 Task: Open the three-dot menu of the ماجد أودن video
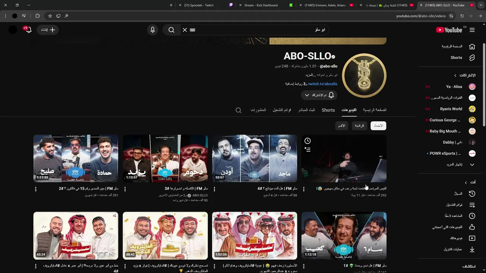click(215, 189)
